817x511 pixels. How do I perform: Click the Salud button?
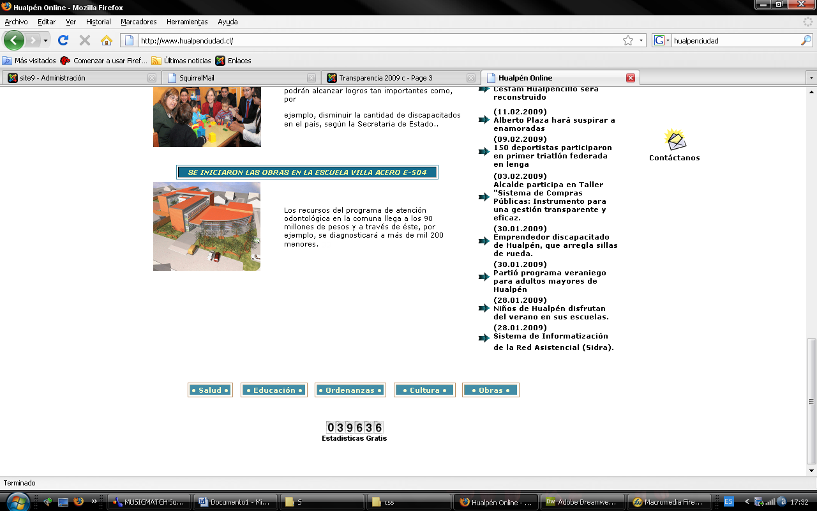(x=210, y=390)
